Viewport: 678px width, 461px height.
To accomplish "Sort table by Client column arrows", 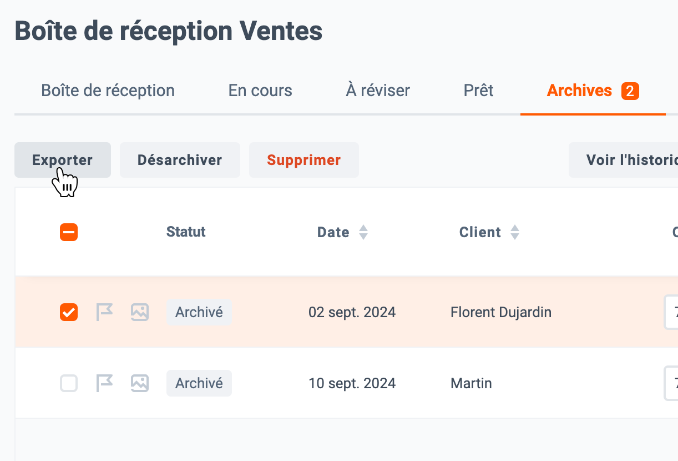I will pyautogui.click(x=515, y=232).
